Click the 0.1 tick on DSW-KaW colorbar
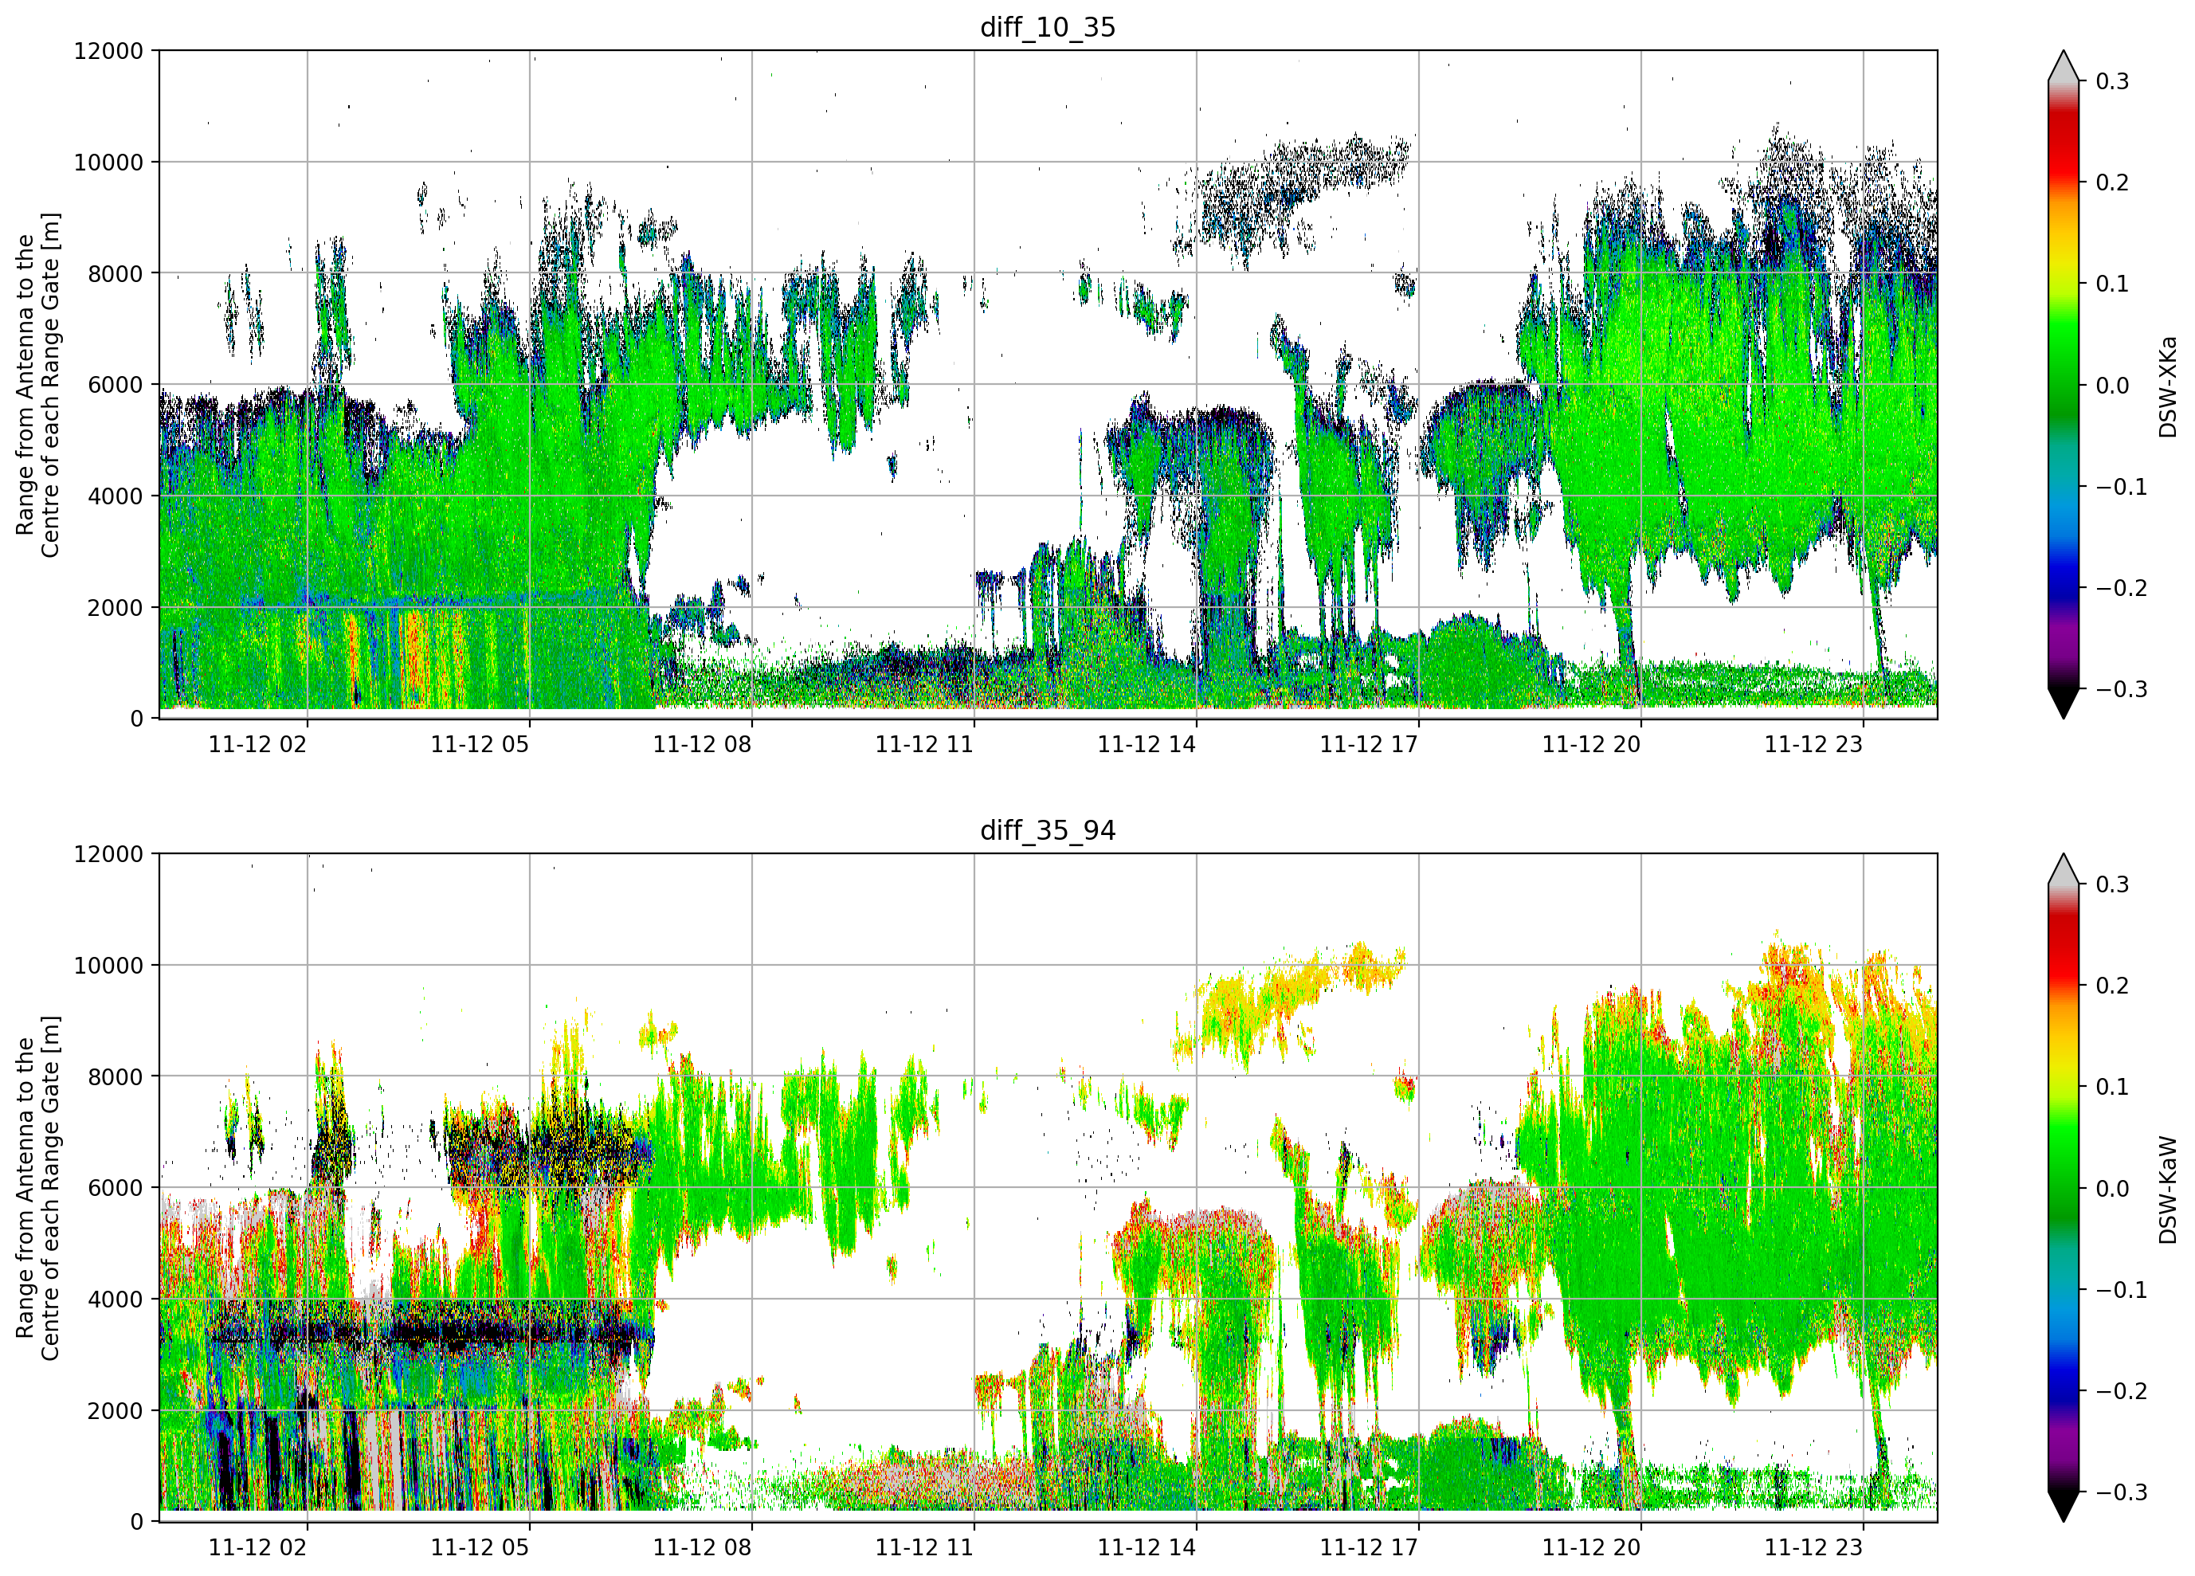This screenshot has width=2195, height=1576. tap(2113, 1087)
